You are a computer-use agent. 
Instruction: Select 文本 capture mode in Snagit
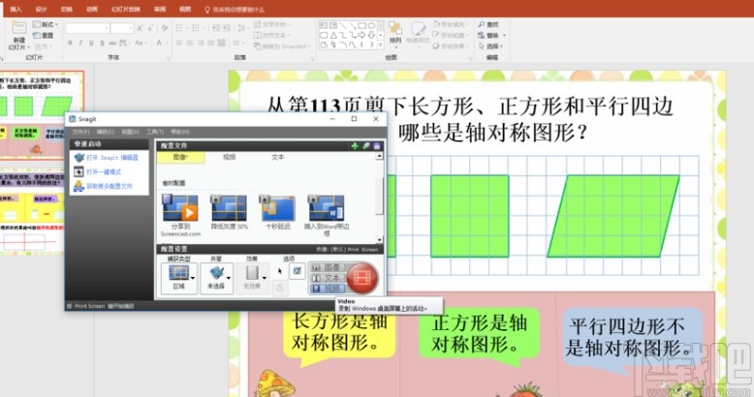pos(328,278)
